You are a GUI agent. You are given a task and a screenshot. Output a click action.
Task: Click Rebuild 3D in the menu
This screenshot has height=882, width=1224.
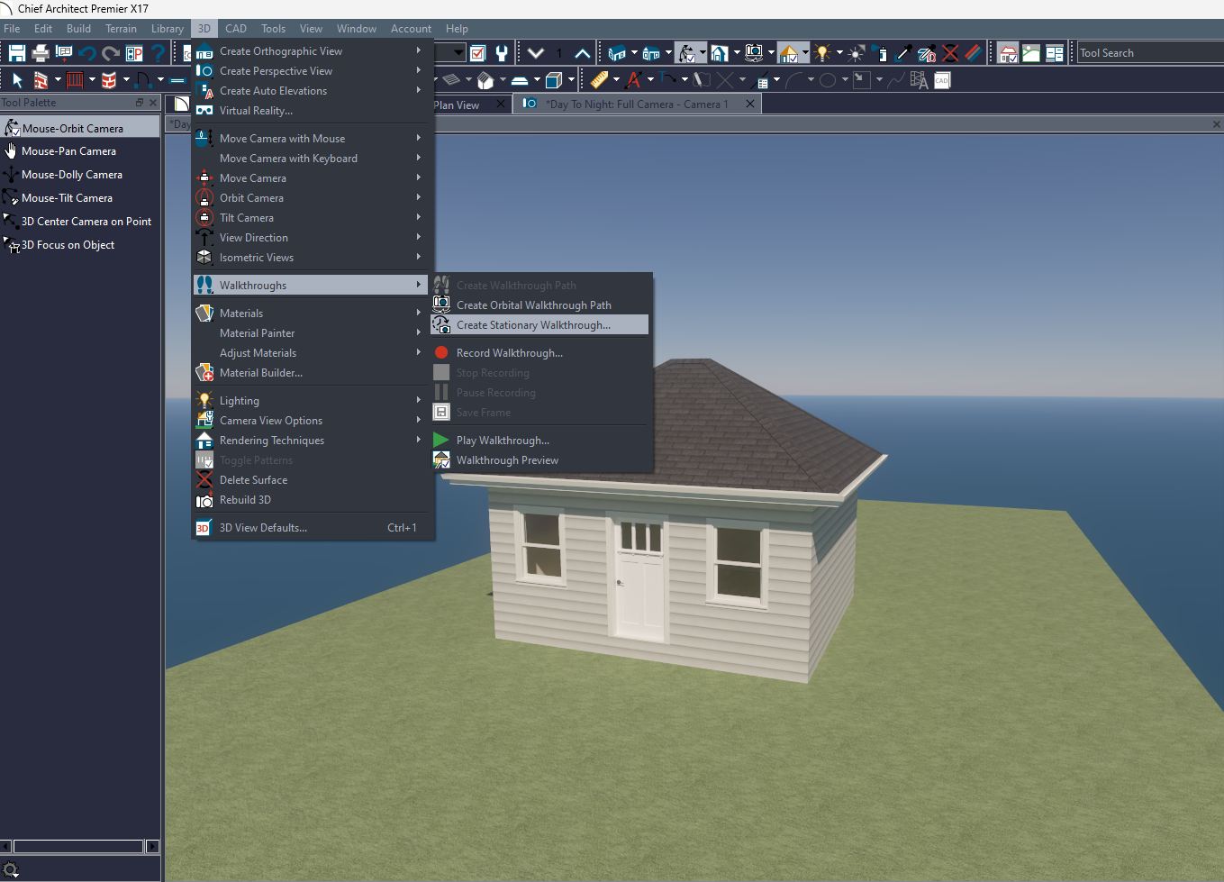(245, 500)
